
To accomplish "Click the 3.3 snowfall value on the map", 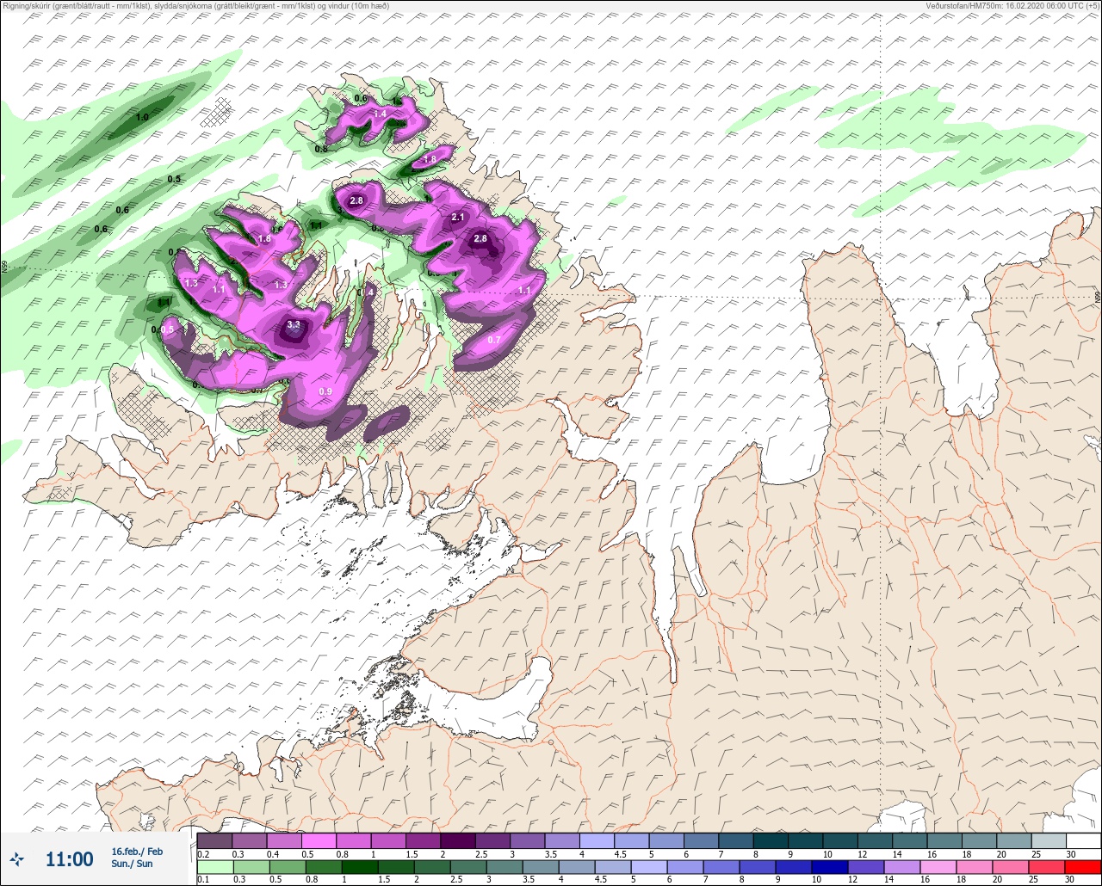I will coord(294,324).
